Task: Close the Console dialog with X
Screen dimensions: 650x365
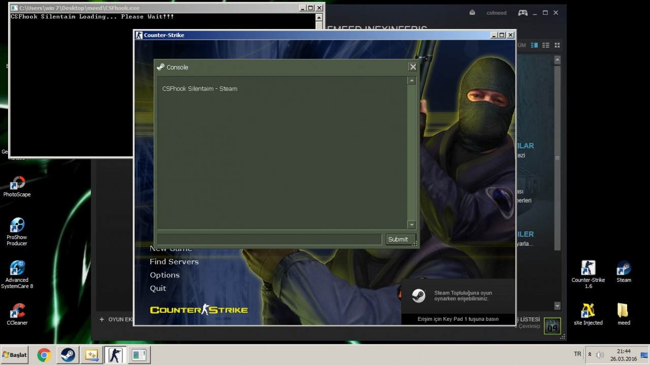Action: click(413, 67)
